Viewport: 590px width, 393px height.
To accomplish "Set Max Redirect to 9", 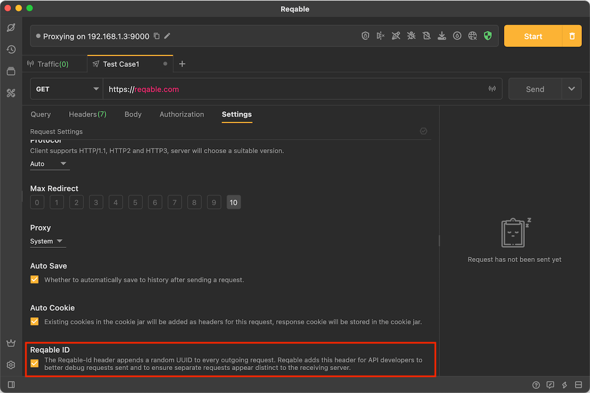I will point(214,203).
